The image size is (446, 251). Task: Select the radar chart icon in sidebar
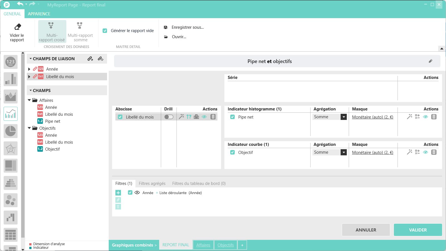[11, 148]
